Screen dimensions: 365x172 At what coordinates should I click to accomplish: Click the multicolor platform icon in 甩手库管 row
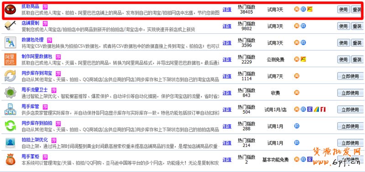(x=316, y=109)
